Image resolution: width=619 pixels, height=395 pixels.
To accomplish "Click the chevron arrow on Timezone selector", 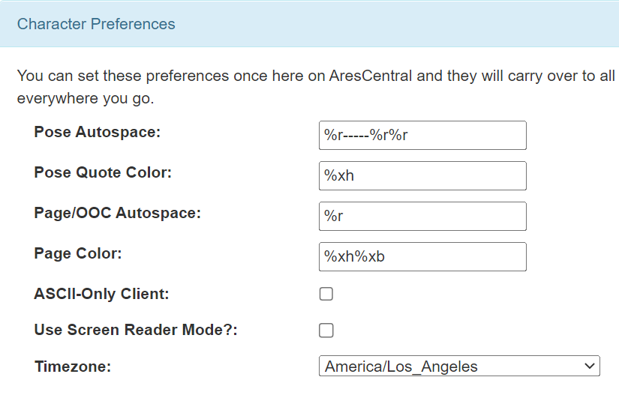I will coord(587,367).
